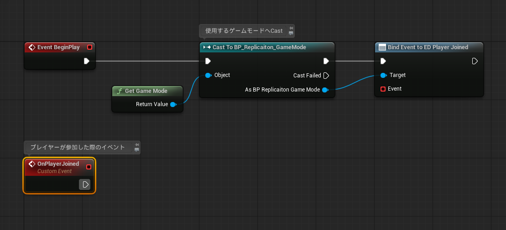Click the 使用するゲームモードへCast comment bubble text
The width and height of the screenshot is (506, 230).
pyautogui.click(x=244, y=31)
